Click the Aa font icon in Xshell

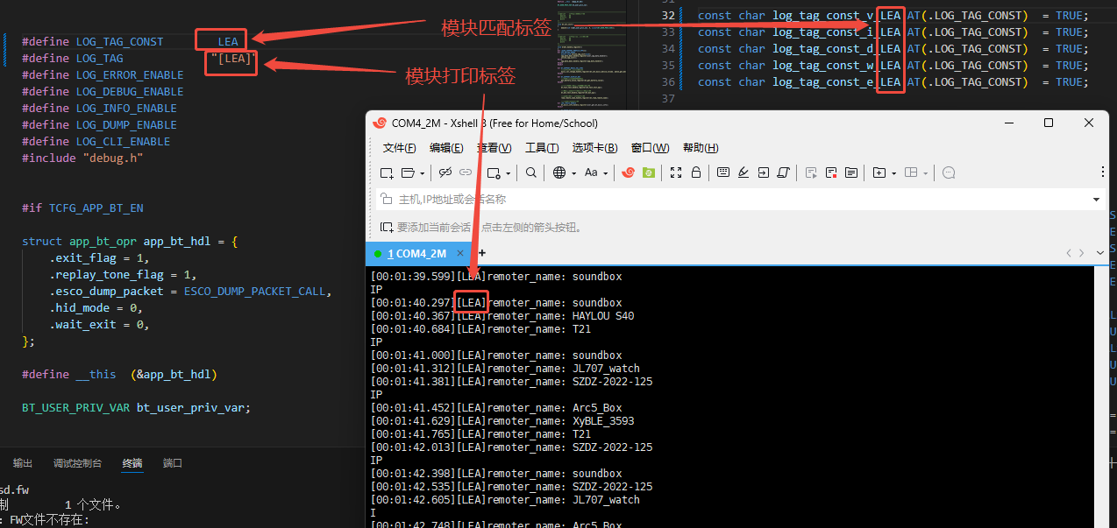(591, 172)
